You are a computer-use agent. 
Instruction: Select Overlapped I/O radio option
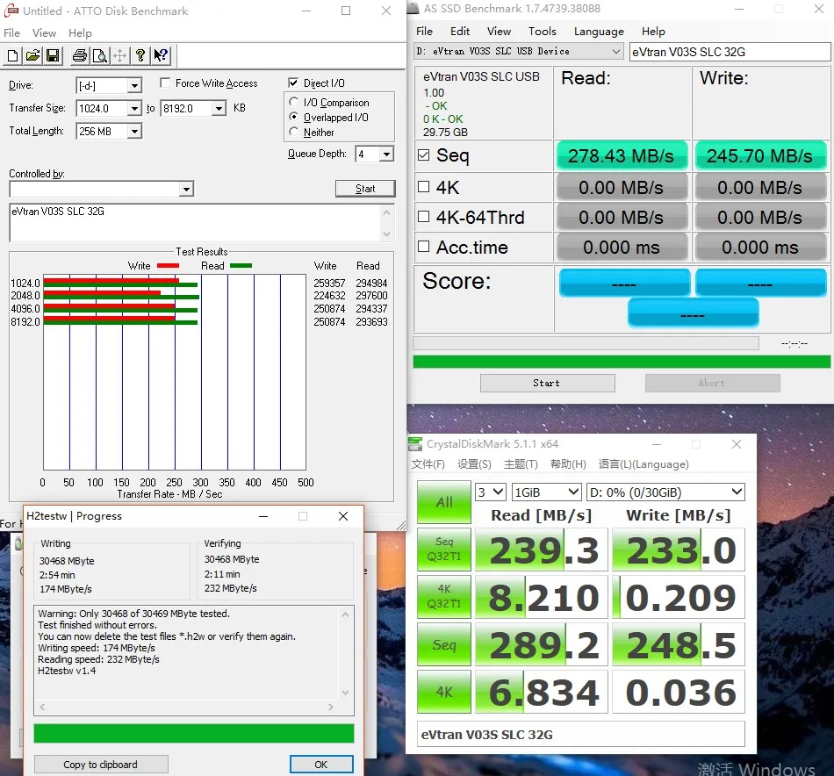[293, 117]
